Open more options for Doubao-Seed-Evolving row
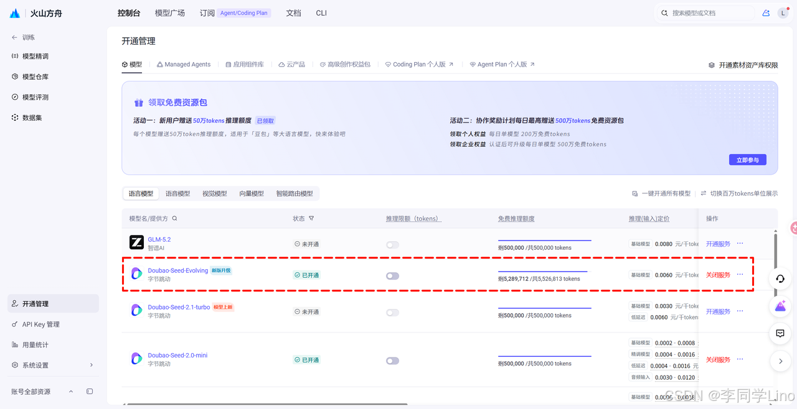The width and height of the screenshot is (797, 409). 740,274
